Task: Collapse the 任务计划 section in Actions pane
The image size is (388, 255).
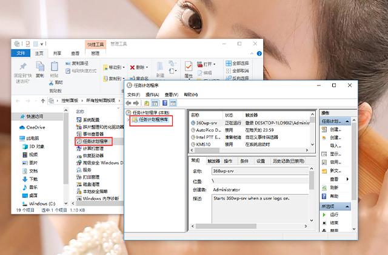Action: point(347,121)
